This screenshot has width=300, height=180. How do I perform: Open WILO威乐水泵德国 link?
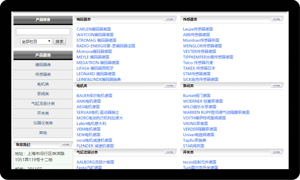(x=199, y=107)
